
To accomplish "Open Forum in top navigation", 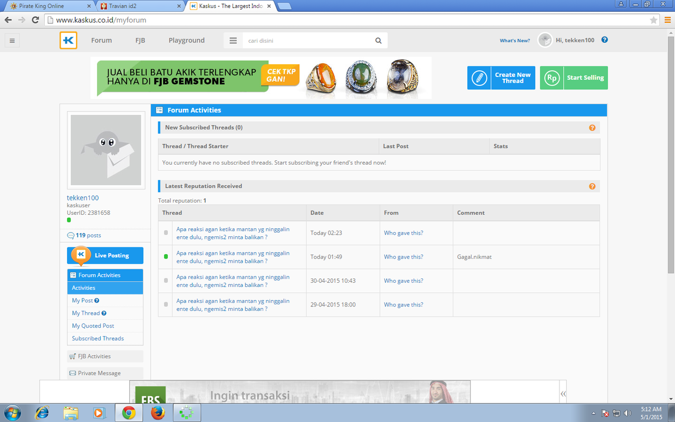I will coord(101,41).
